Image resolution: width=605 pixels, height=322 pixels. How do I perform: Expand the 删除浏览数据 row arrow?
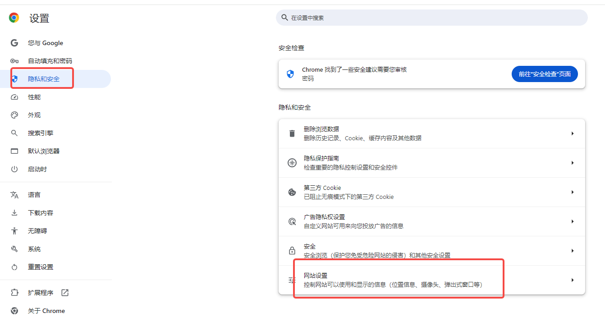pos(573,133)
